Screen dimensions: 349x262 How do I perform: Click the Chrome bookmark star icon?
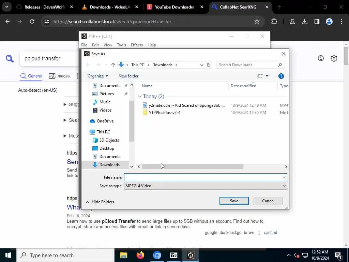(x=257, y=21)
